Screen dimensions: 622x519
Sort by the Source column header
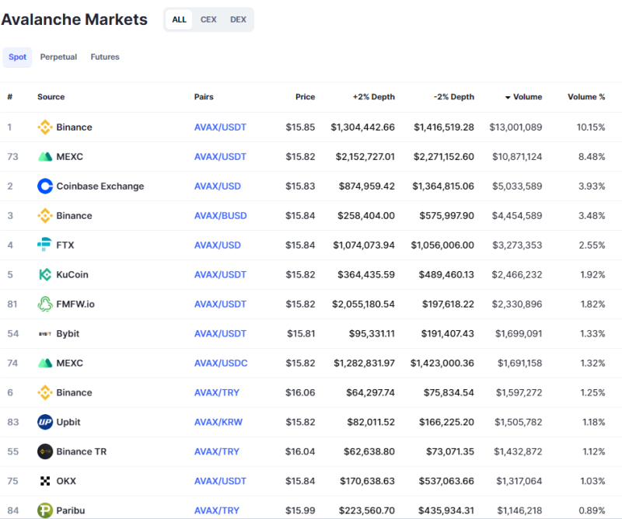tap(51, 97)
